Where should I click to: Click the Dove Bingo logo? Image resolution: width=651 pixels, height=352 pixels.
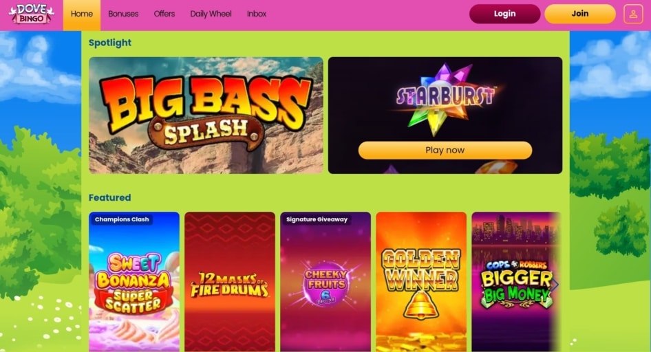pos(32,14)
